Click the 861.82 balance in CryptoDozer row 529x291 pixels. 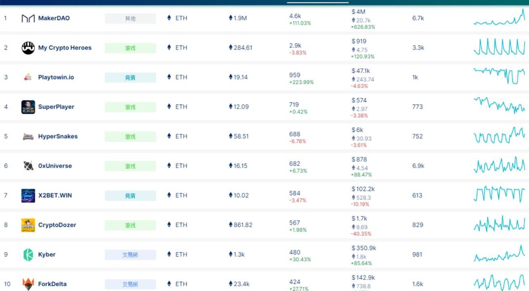tap(240, 225)
